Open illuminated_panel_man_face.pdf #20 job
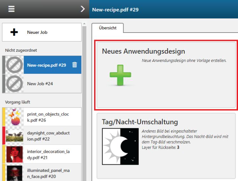 48,173
